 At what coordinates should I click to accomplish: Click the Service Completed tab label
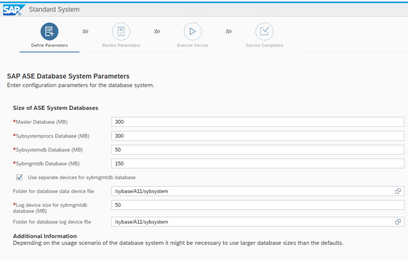coord(264,46)
